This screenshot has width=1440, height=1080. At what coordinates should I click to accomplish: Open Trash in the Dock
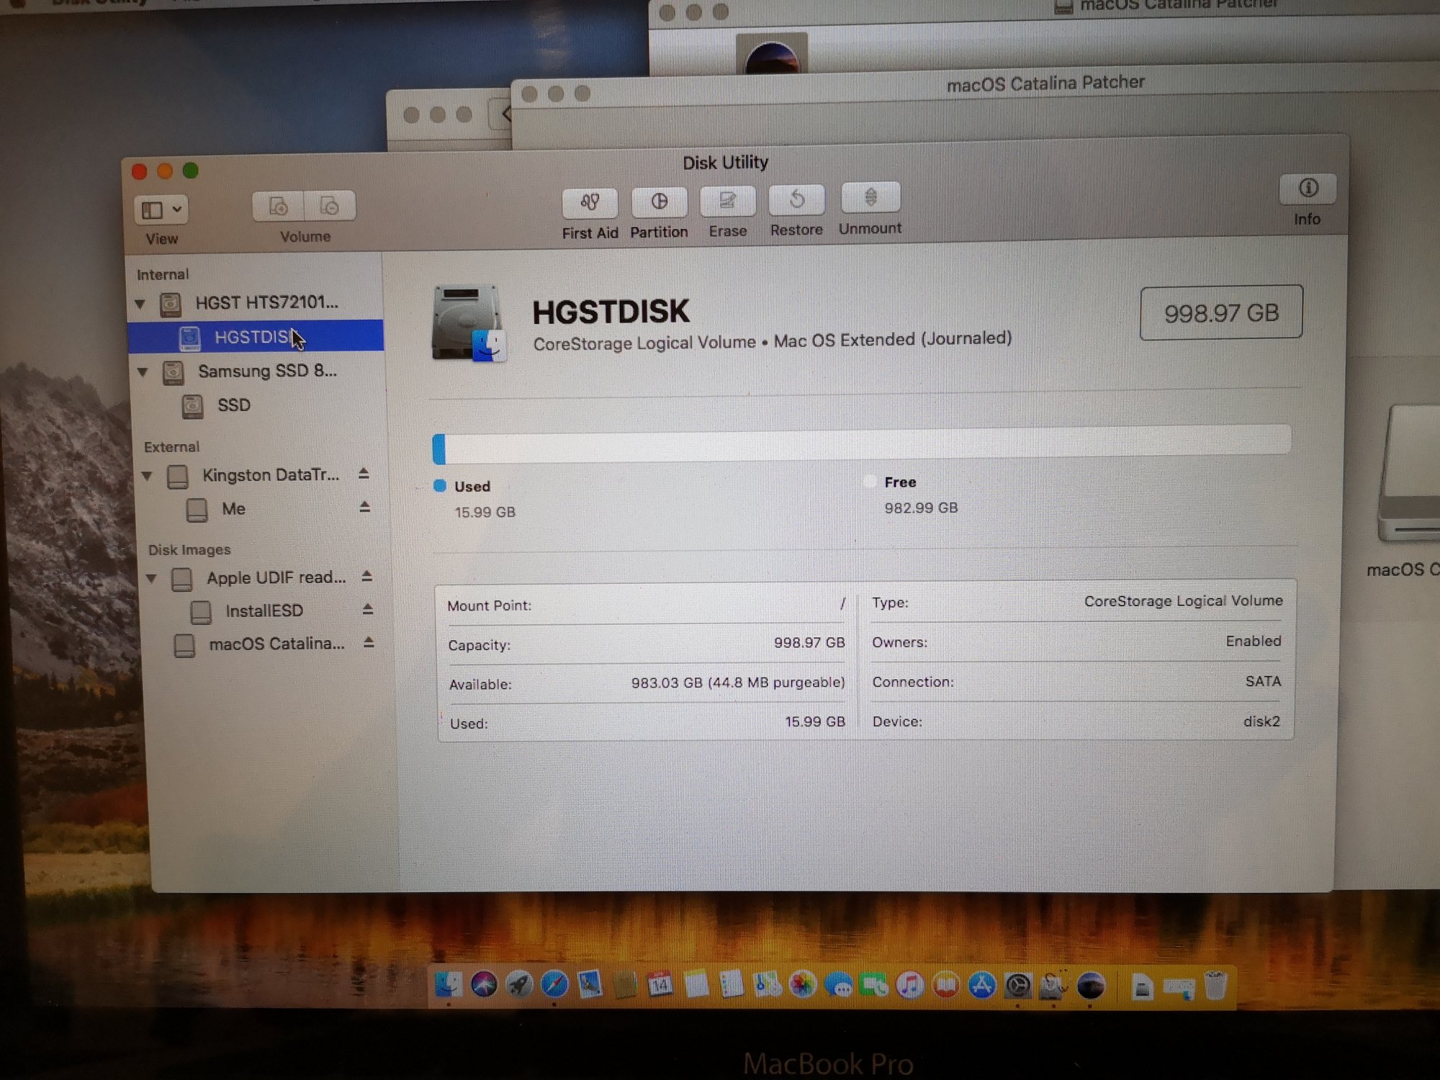click(1215, 986)
